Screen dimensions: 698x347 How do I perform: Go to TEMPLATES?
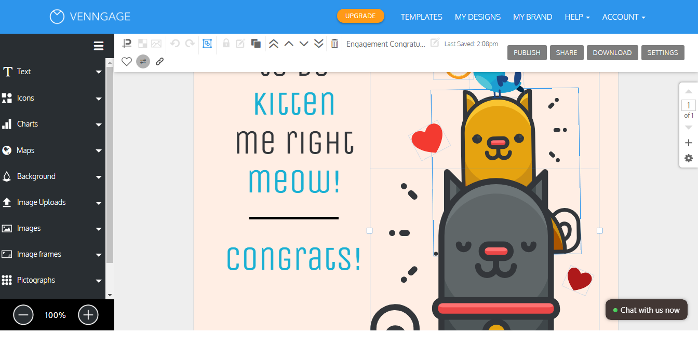(421, 17)
